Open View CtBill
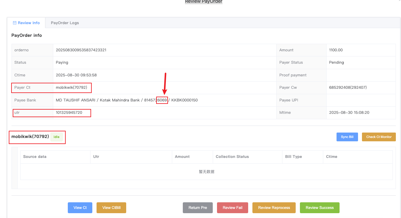Viewport: 401px width, 218px height. (111, 208)
